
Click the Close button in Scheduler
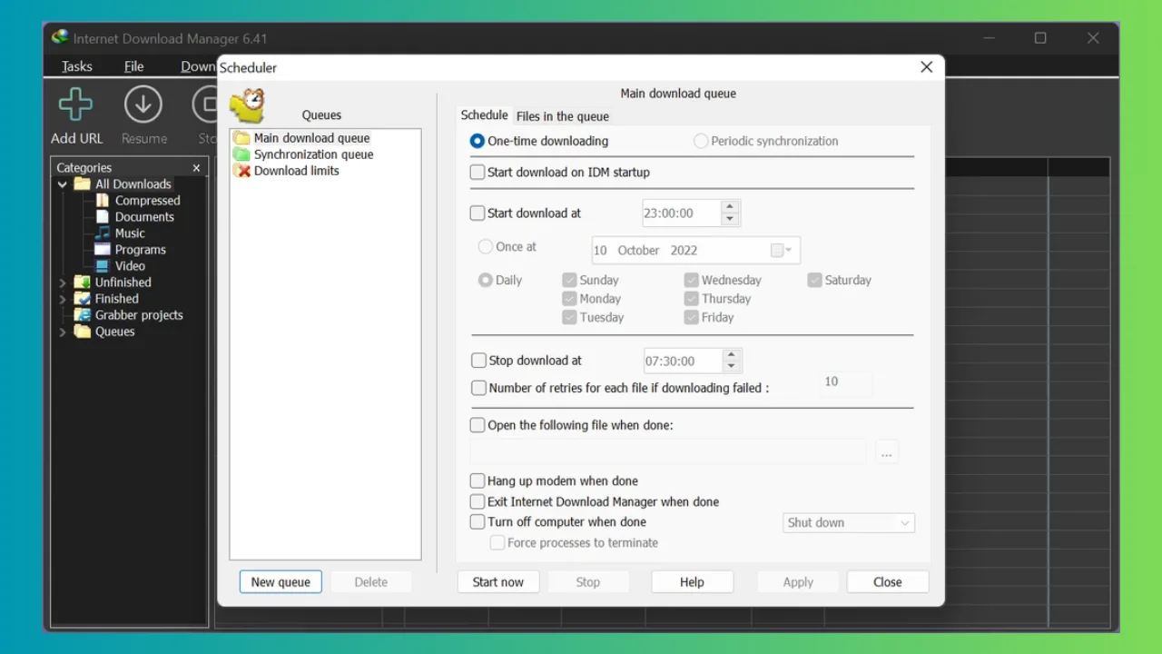coord(888,582)
